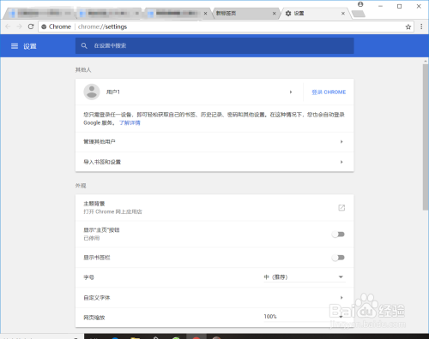Image resolution: width=429 pixels, height=339 pixels.
Task: Expand the 用户1 row arrow
Action: pyautogui.click(x=291, y=92)
